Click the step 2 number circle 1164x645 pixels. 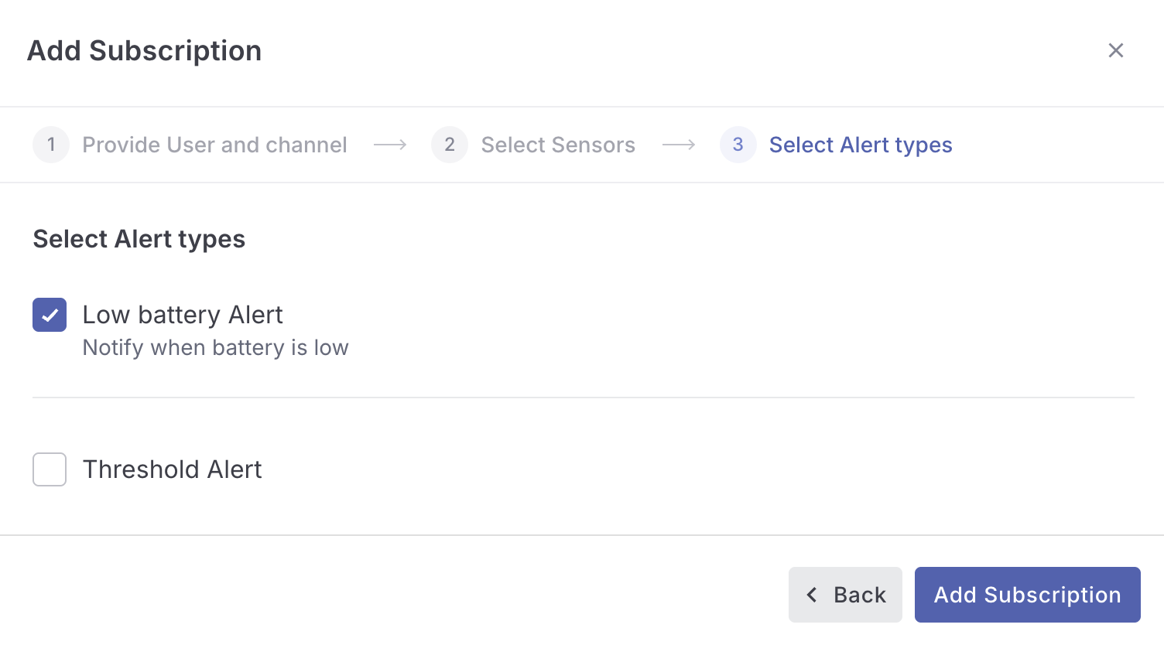coord(450,145)
